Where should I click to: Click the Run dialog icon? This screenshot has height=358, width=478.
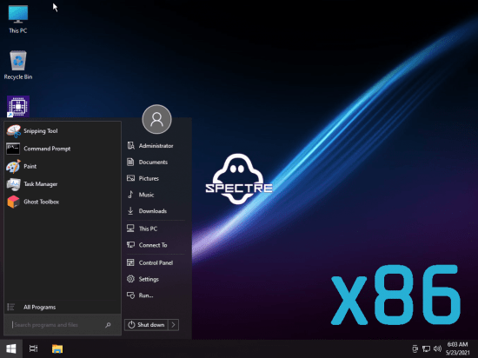tap(130, 295)
